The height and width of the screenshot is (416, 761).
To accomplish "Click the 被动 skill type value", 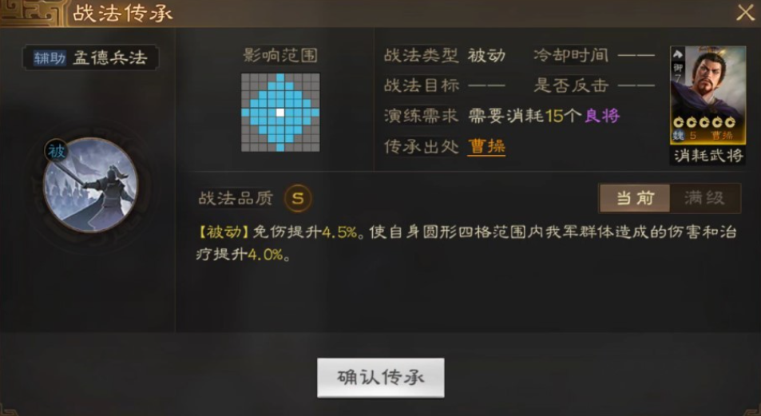I will point(486,55).
